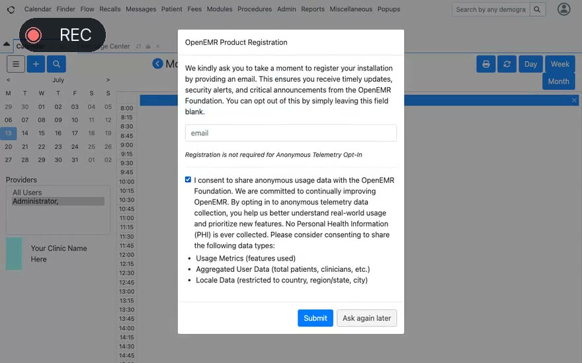Open the Recalls menu
Screen dimensions: 582x363
click(110, 9)
